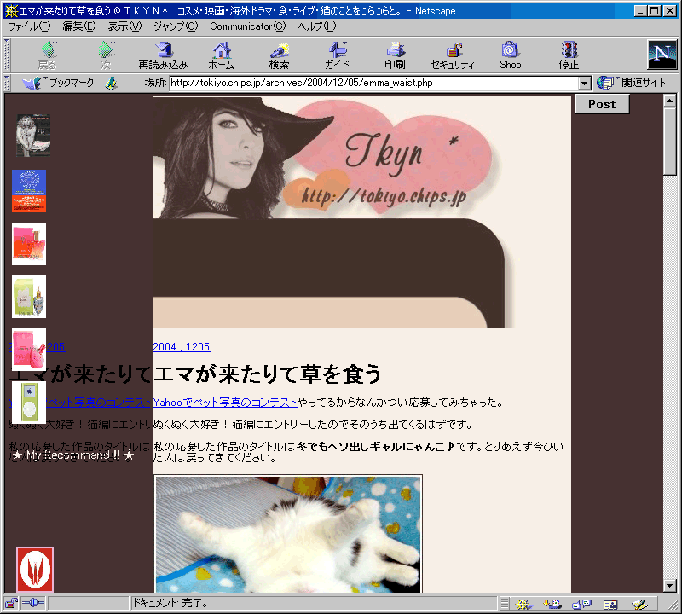682x614 pixels.
Task: Click the grayscale photo thumbnail in sidebar
Action: coord(33,136)
